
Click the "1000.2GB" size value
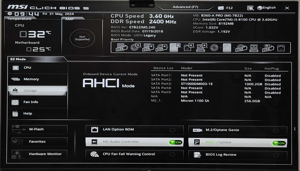click(x=253, y=84)
